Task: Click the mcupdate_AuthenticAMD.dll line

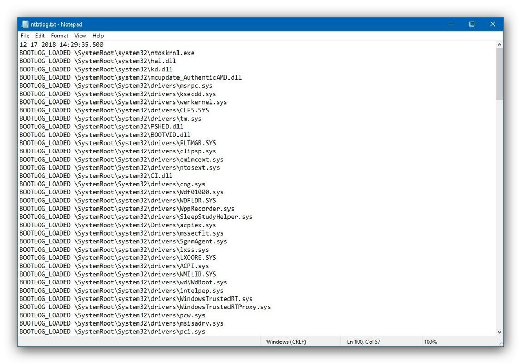Action: pos(131,77)
